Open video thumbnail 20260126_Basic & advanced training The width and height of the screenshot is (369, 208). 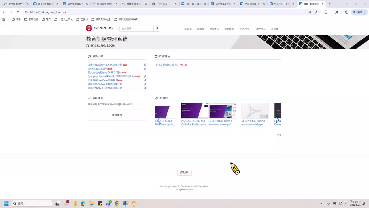pyautogui.click(x=222, y=111)
